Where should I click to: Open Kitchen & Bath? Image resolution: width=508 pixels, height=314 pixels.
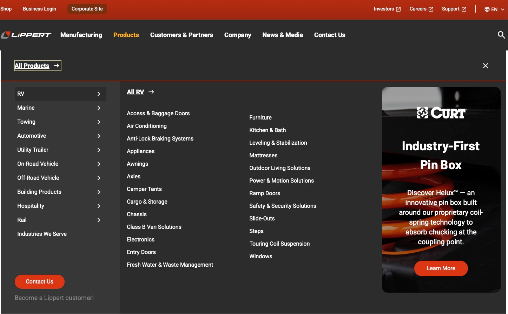pyautogui.click(x=268, y=130)
